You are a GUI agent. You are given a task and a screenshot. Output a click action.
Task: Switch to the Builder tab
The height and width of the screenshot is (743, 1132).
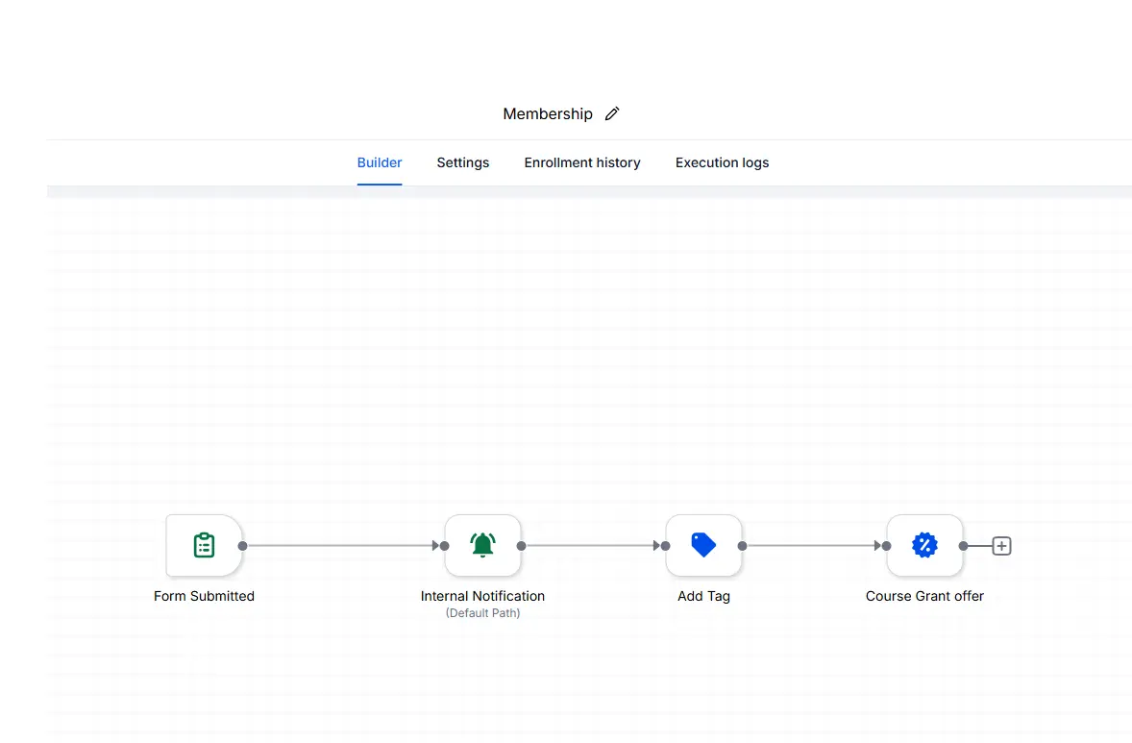[x=380, y=162]
